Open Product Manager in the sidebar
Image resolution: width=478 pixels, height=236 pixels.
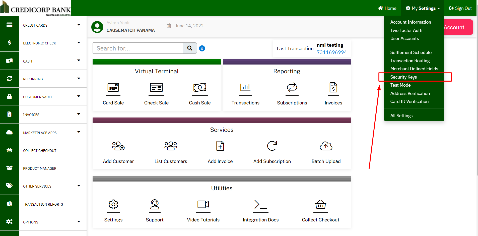(x=40, y=168)
